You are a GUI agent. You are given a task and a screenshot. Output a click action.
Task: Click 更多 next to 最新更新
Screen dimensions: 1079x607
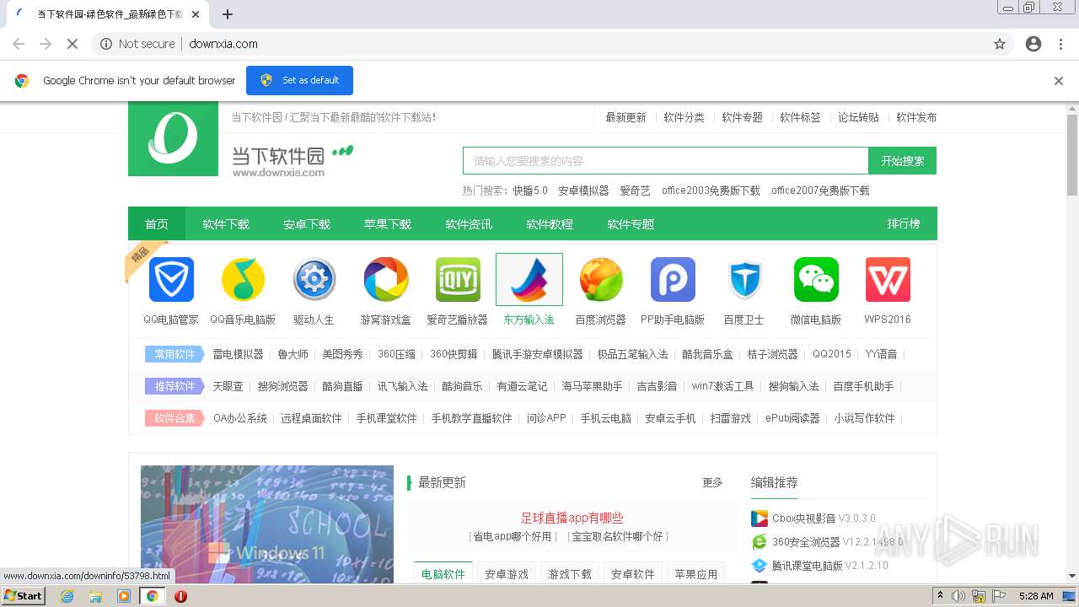coord(712,482)
